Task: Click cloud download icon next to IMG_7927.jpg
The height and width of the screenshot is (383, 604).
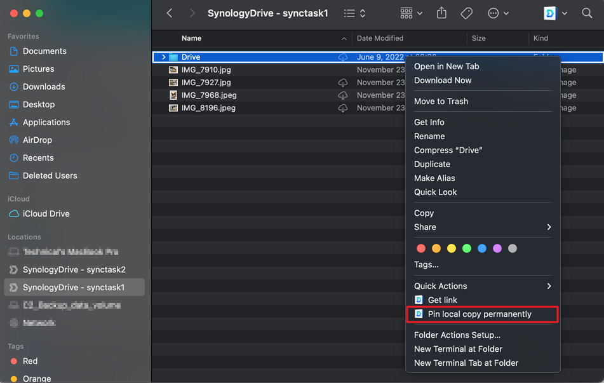Action: point(343,83)
